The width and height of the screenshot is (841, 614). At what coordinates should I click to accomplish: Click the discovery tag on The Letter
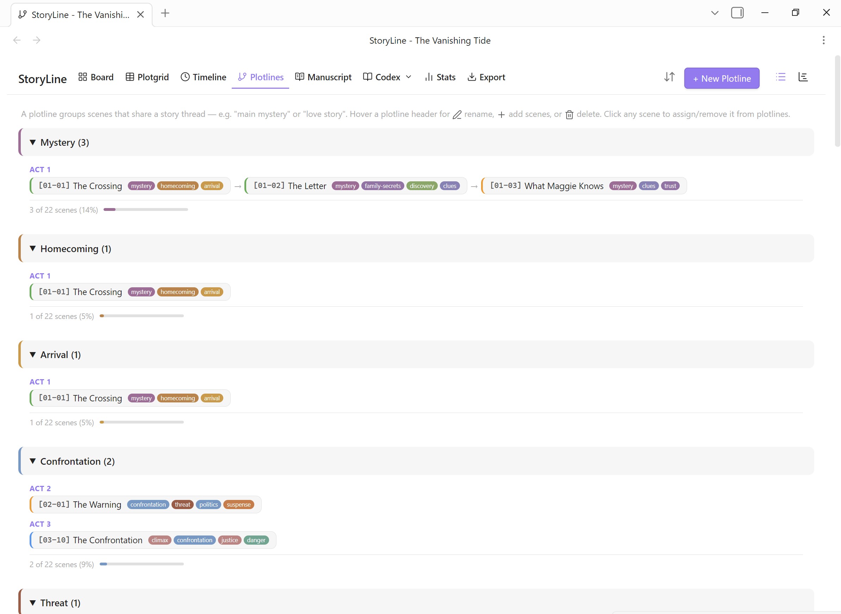(422, 186)
